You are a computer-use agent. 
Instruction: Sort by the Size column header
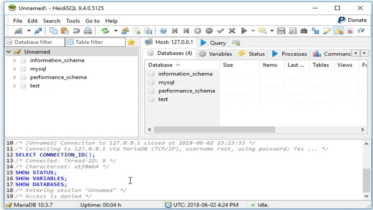(x=239, y=65)
